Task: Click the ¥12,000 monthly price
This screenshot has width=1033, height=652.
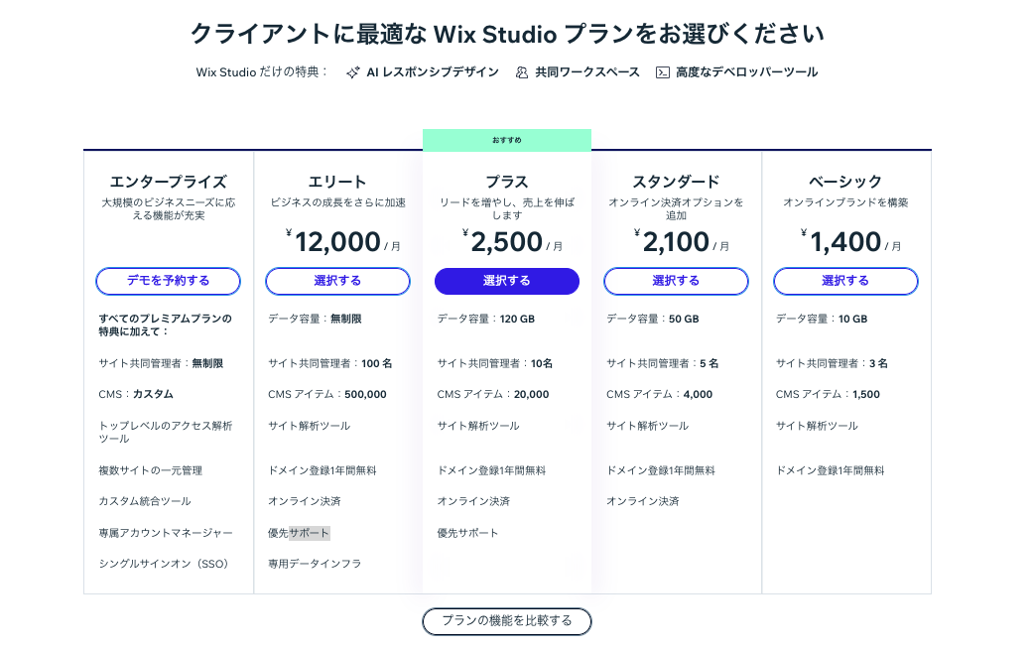Action: coord(343,242)
